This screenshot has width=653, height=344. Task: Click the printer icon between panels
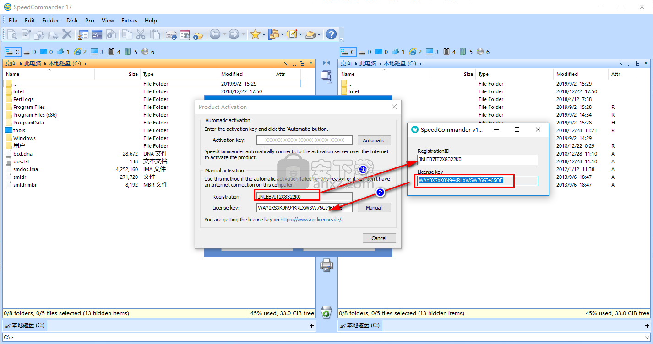(x=326, y=265)
